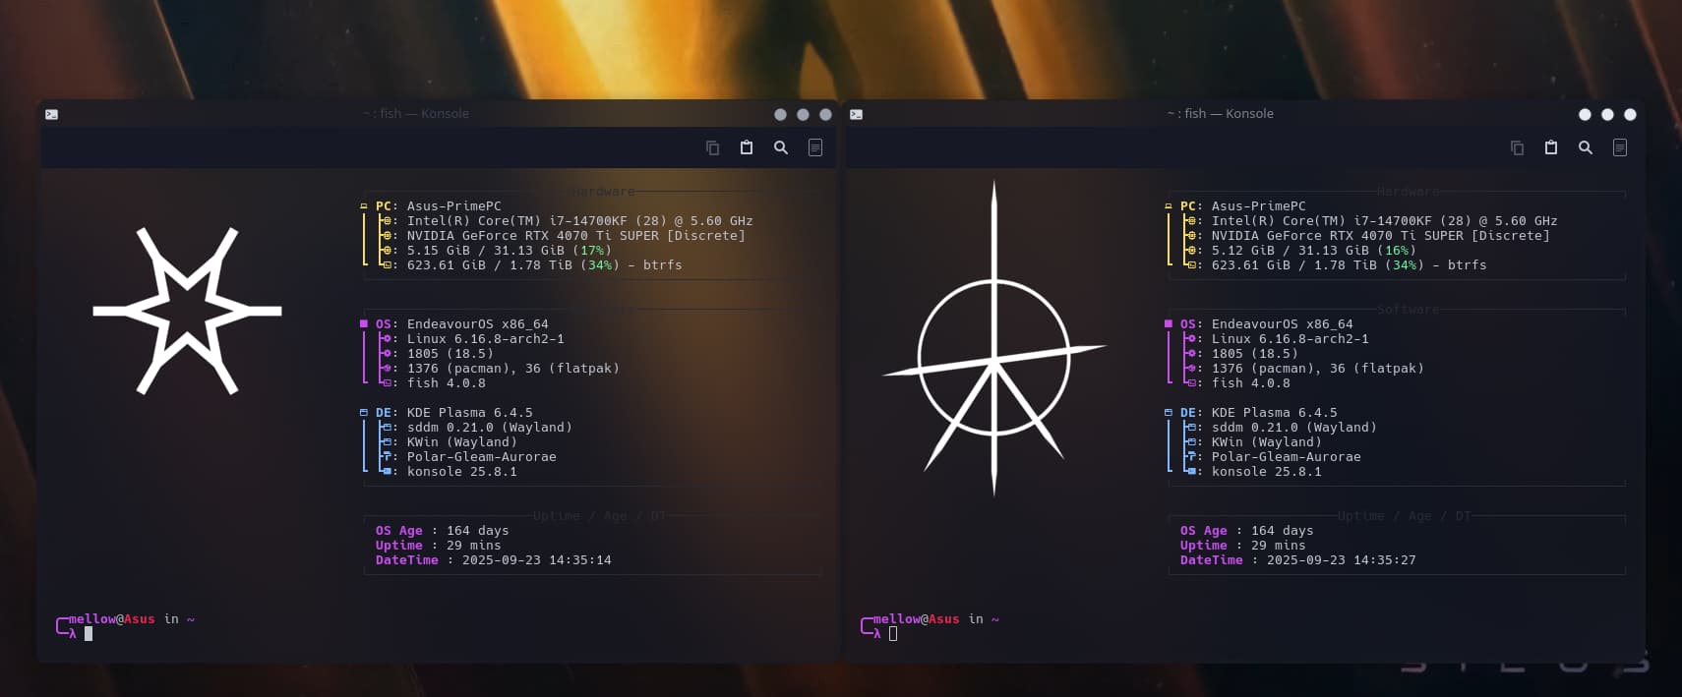Click the Paste clipboard icon in left Konsole
Screen dimensions: 1682x697
point(747,147)
